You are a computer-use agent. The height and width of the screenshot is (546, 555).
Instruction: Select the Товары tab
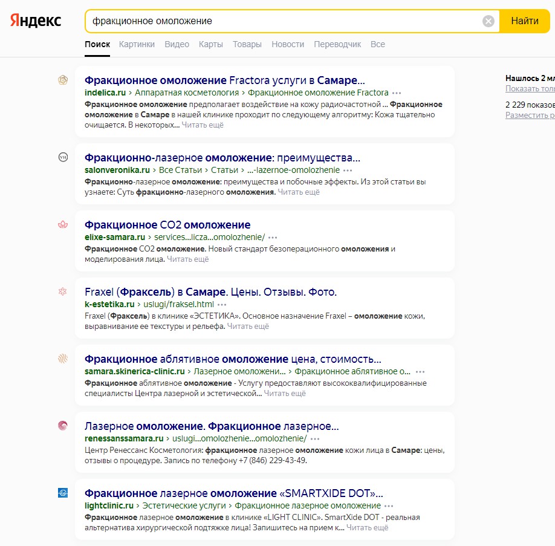247,44
